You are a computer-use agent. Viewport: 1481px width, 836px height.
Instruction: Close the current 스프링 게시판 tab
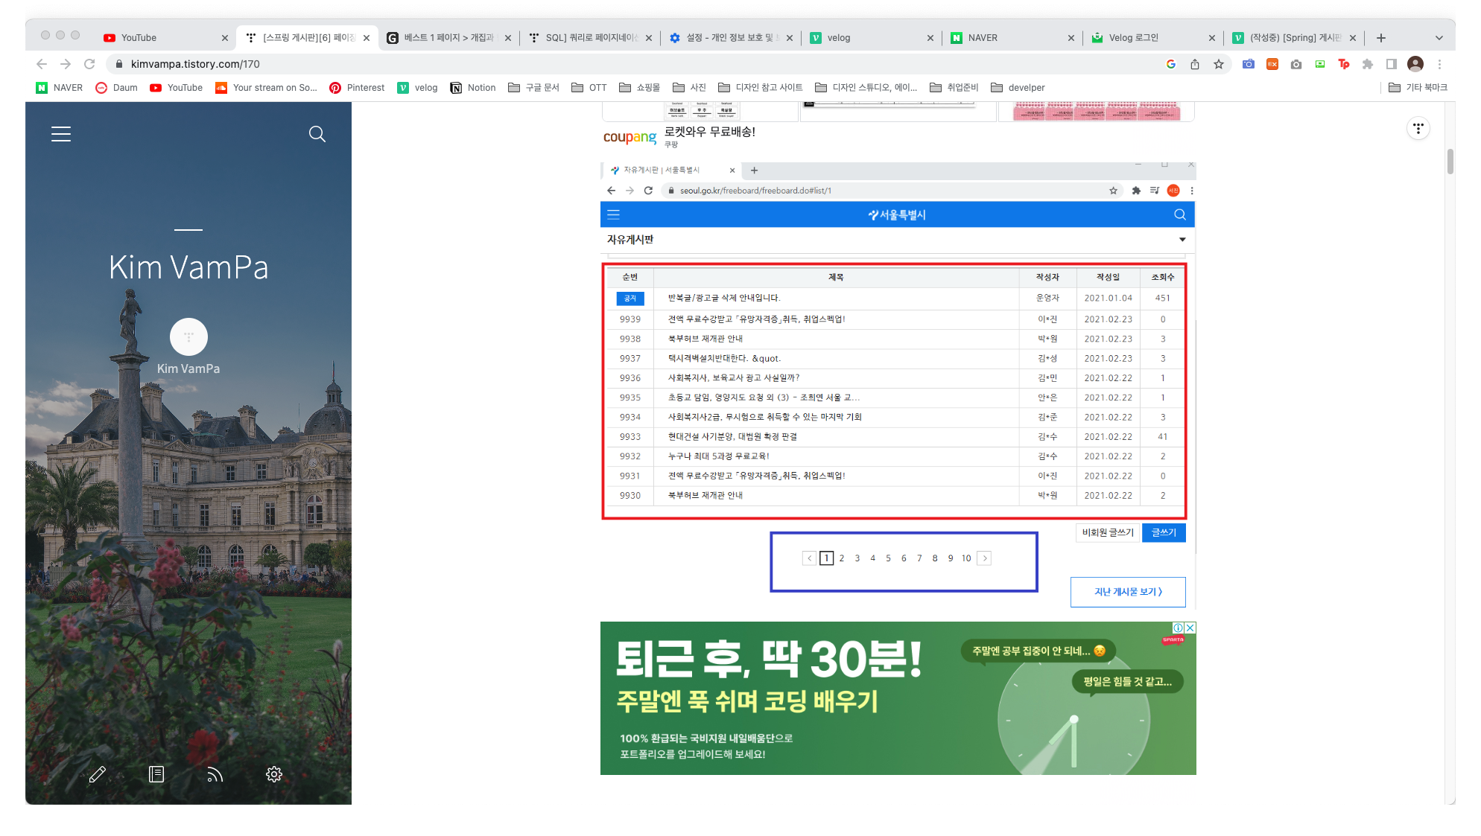(x=367, y=38)
